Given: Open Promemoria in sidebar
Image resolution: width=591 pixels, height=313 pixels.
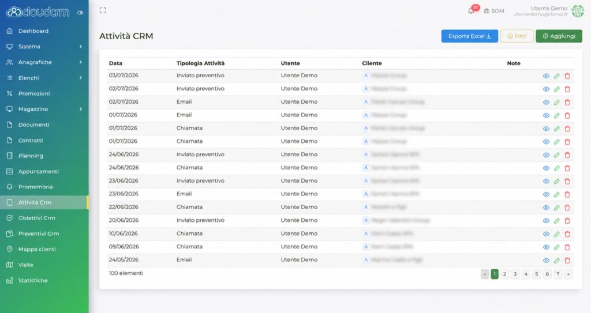Looking at the screenshot, I should pos(44,187).
